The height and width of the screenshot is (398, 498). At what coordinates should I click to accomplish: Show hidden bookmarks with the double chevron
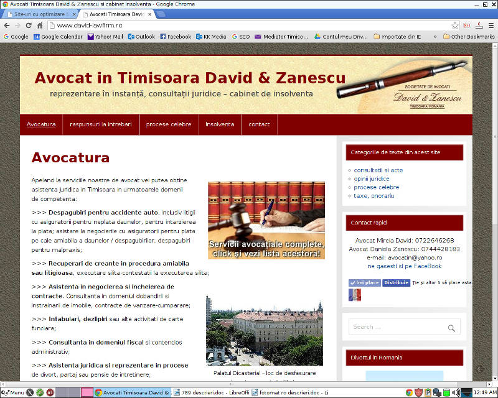pos(435,37)
